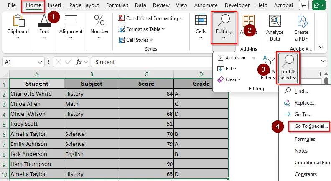Click the green Share button
331x181 pixels.
[319, 5]
